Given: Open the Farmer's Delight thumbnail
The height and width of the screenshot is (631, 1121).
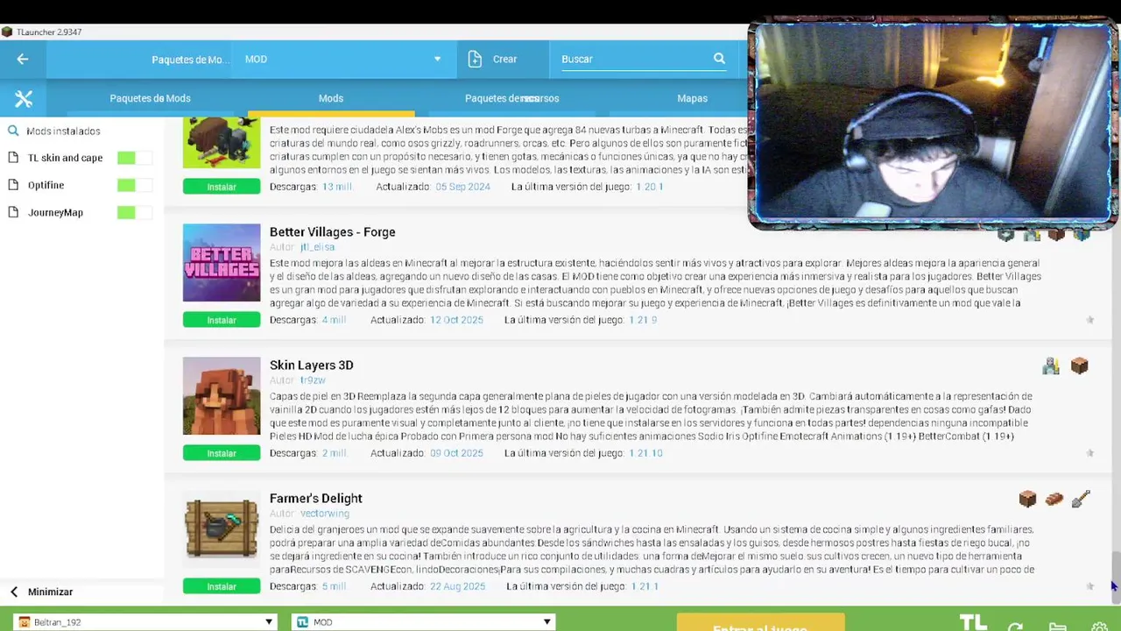Looking at the screenshot, I should 222,529.
